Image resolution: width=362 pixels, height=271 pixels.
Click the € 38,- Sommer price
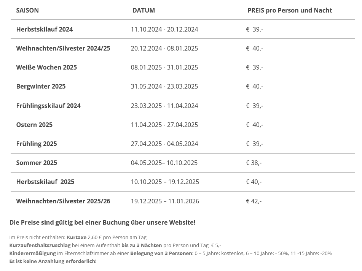[x=254, y=163]
